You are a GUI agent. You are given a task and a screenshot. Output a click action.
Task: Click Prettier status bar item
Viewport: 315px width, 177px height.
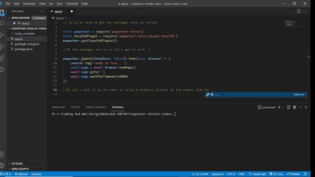293,174
